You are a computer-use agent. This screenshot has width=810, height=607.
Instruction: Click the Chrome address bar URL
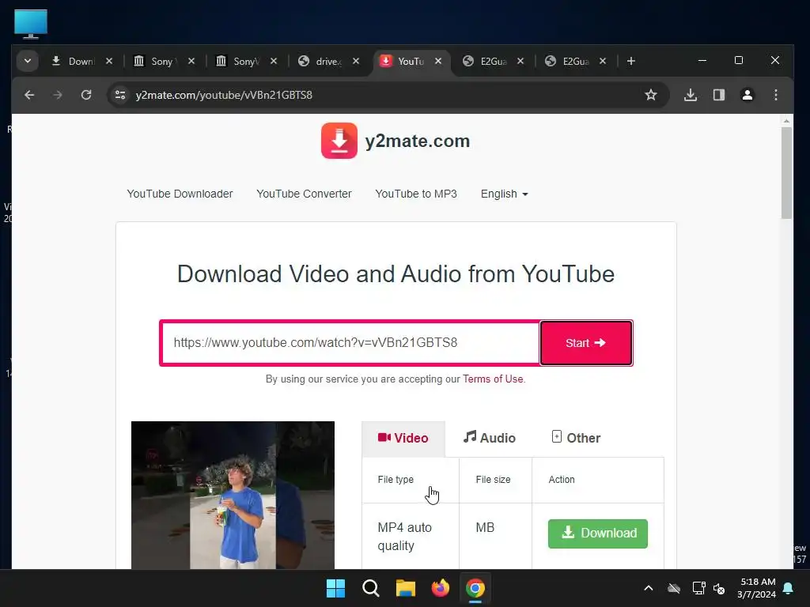(x=224, y=95)
